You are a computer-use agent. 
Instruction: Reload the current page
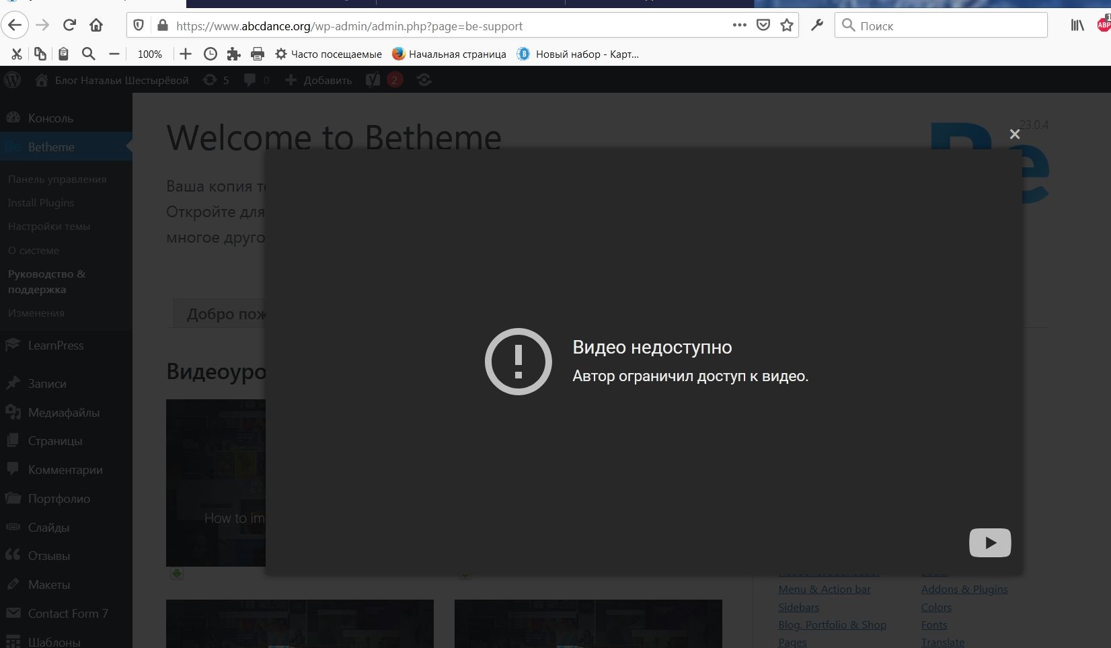(x=69, y=26)
